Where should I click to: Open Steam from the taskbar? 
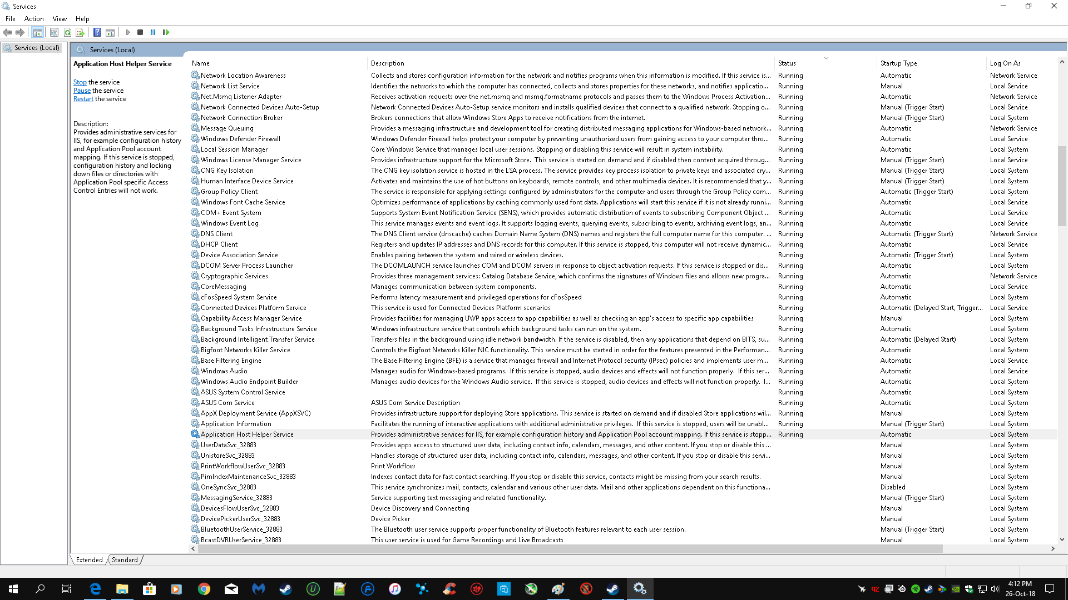pos(286,589)
